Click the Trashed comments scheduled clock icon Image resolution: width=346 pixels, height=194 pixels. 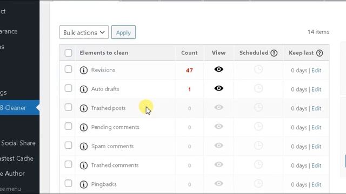258,164
